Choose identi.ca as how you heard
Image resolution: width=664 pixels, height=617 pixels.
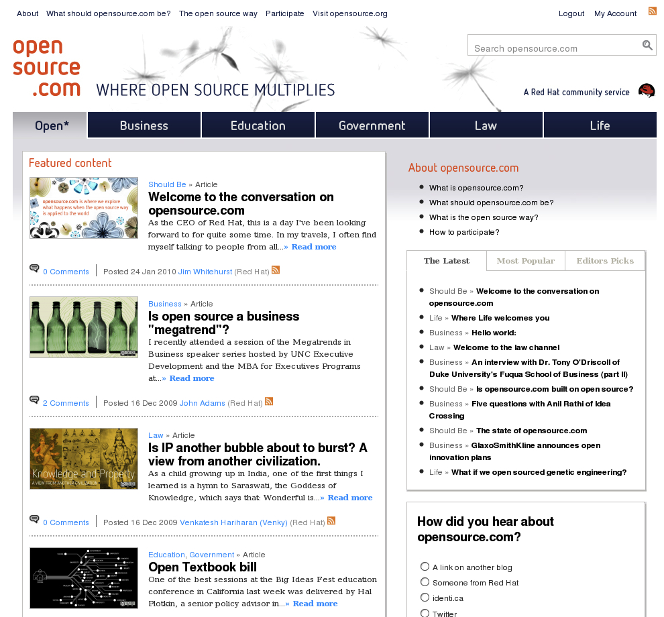pos(425,597)
